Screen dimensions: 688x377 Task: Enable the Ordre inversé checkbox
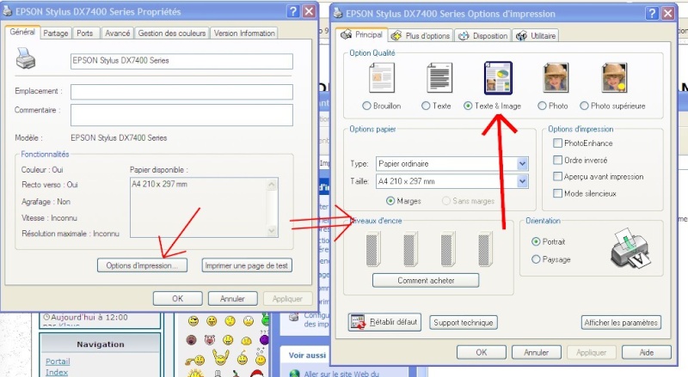pyautogui.click(x=557, y=160)
